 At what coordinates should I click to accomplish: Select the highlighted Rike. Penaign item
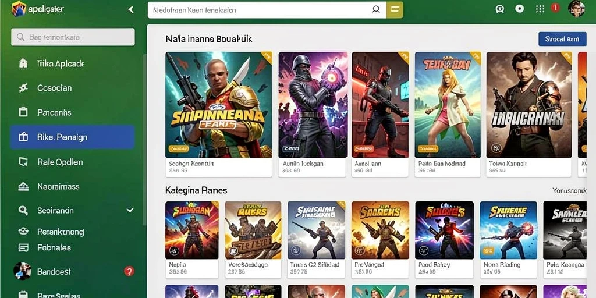click(72, 137)
